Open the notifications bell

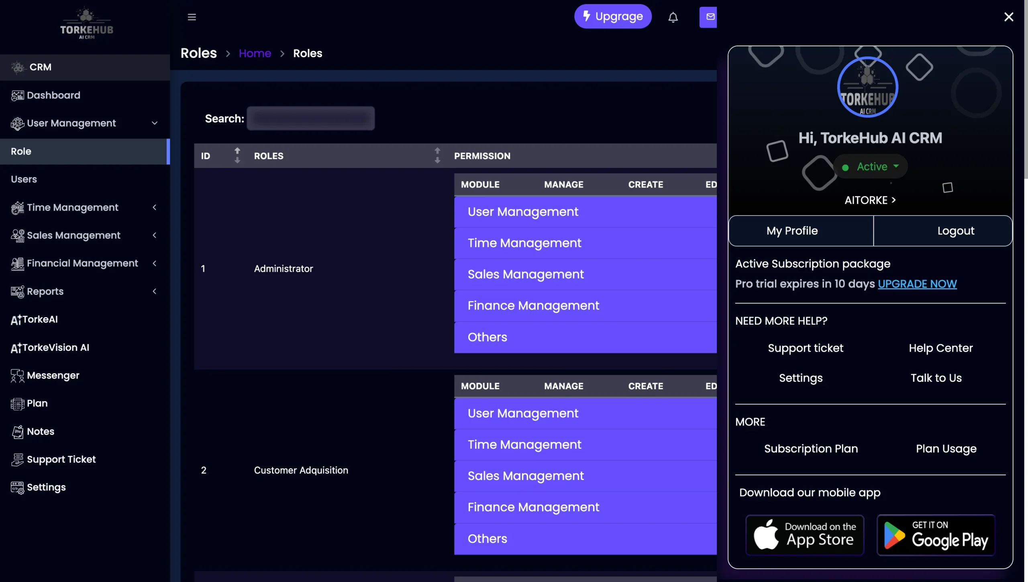tap(673, 17)
